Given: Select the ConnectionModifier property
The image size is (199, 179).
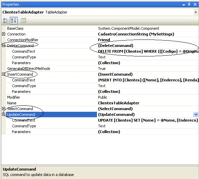Looking at the screenshot, I should tap(23, 40).
